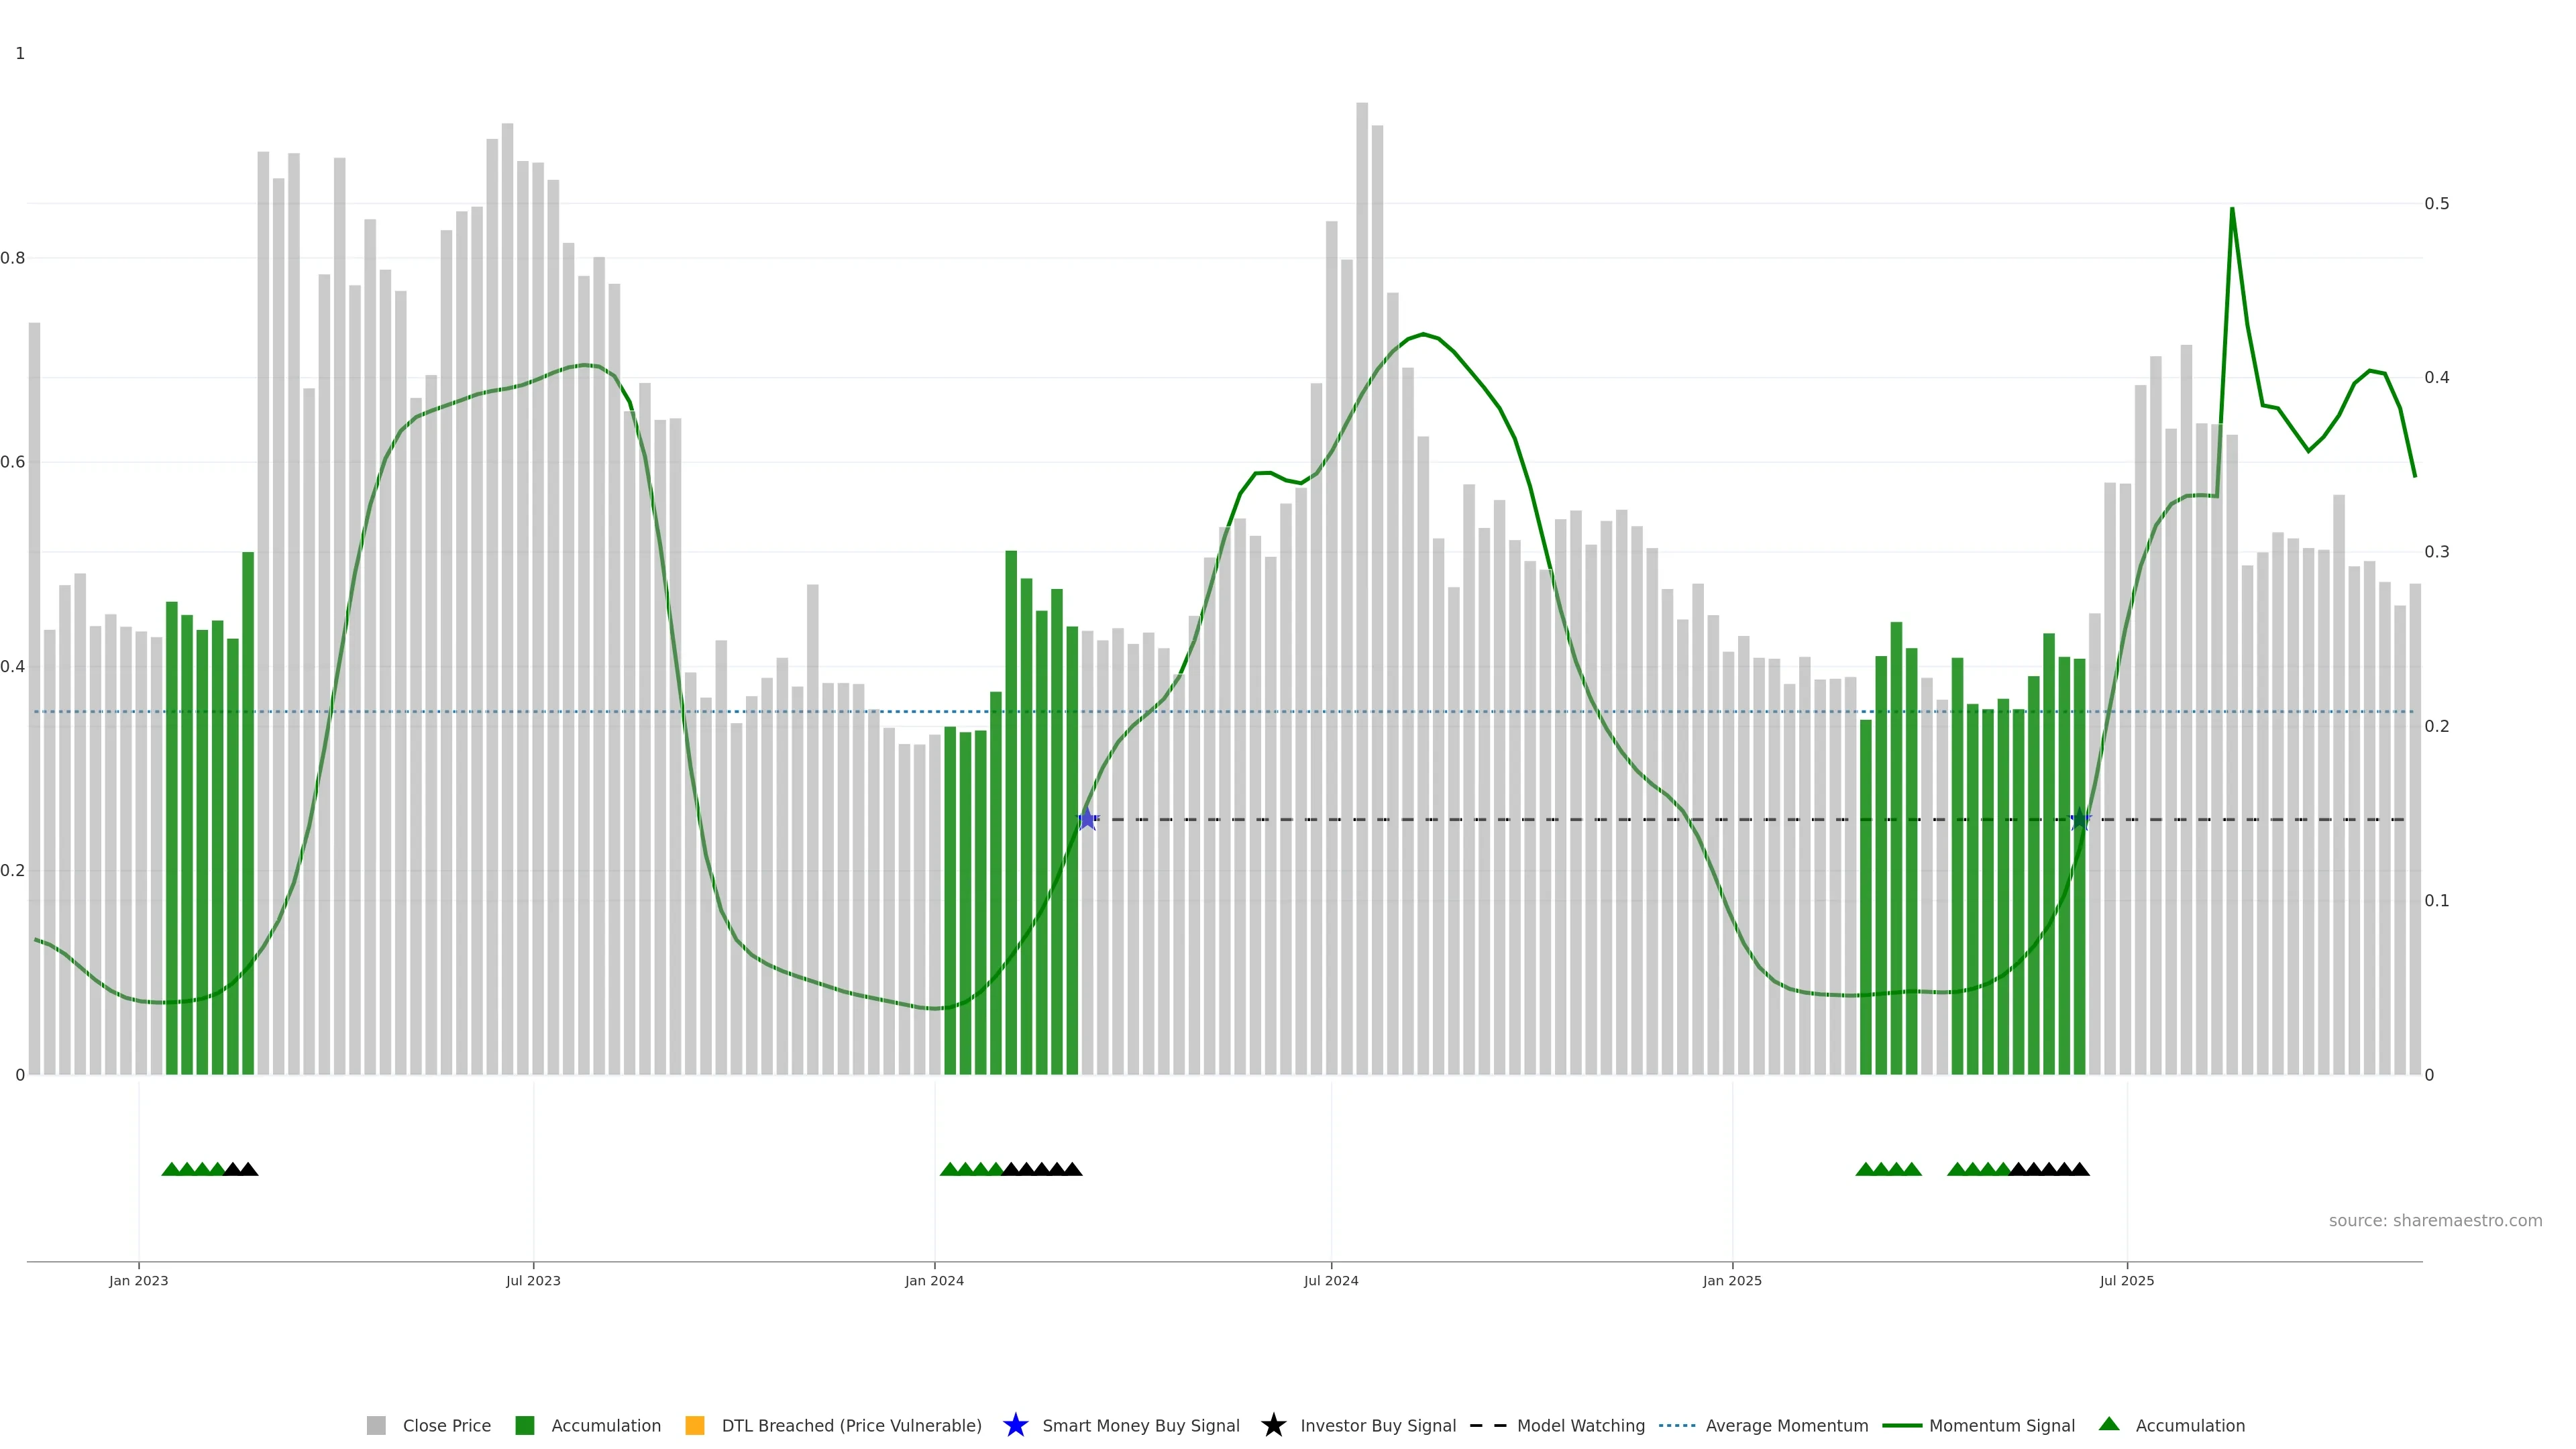
Task: Click the green Accumulation legend square
Action: [524, 1425]
